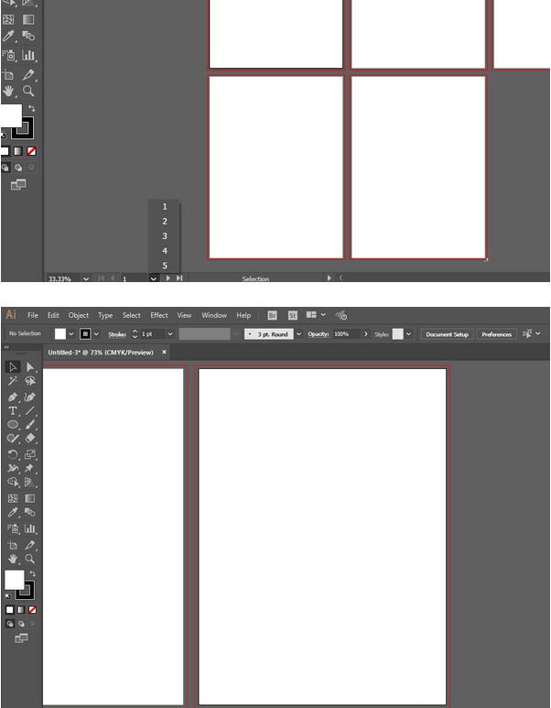Open the Object menu

point(79,315)
